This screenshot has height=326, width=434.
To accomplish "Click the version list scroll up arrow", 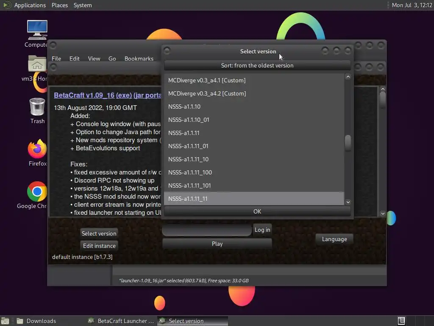I will point(348,77).
